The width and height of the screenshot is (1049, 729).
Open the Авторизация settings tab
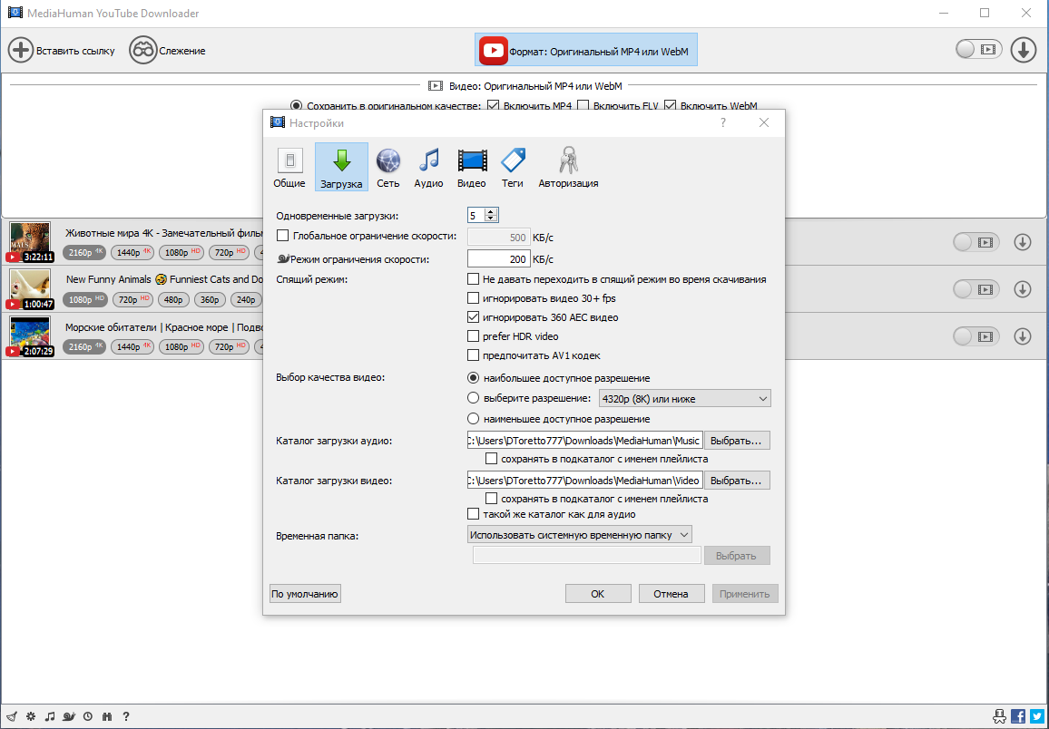[x=568, y=167]
